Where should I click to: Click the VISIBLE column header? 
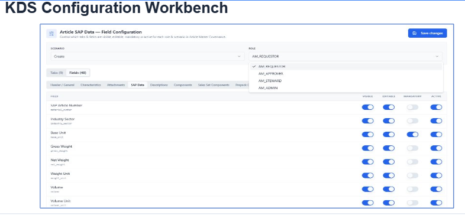(x=368, y=96)
